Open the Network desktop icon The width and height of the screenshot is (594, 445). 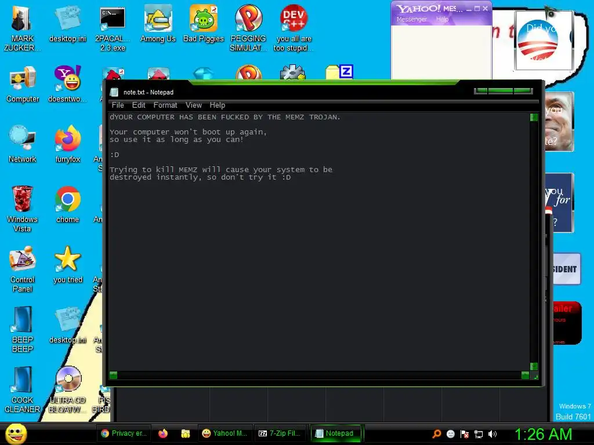(23, 144)
